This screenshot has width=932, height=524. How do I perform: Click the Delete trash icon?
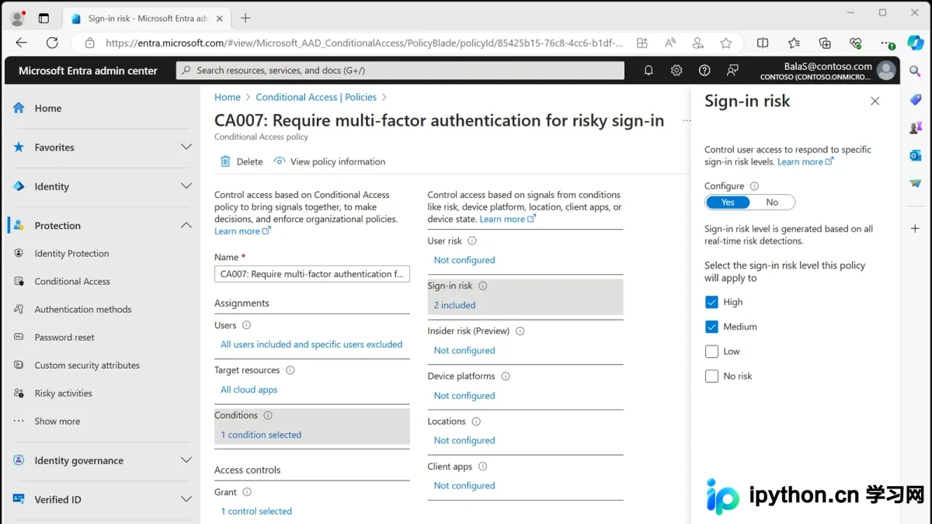point(225,161)
